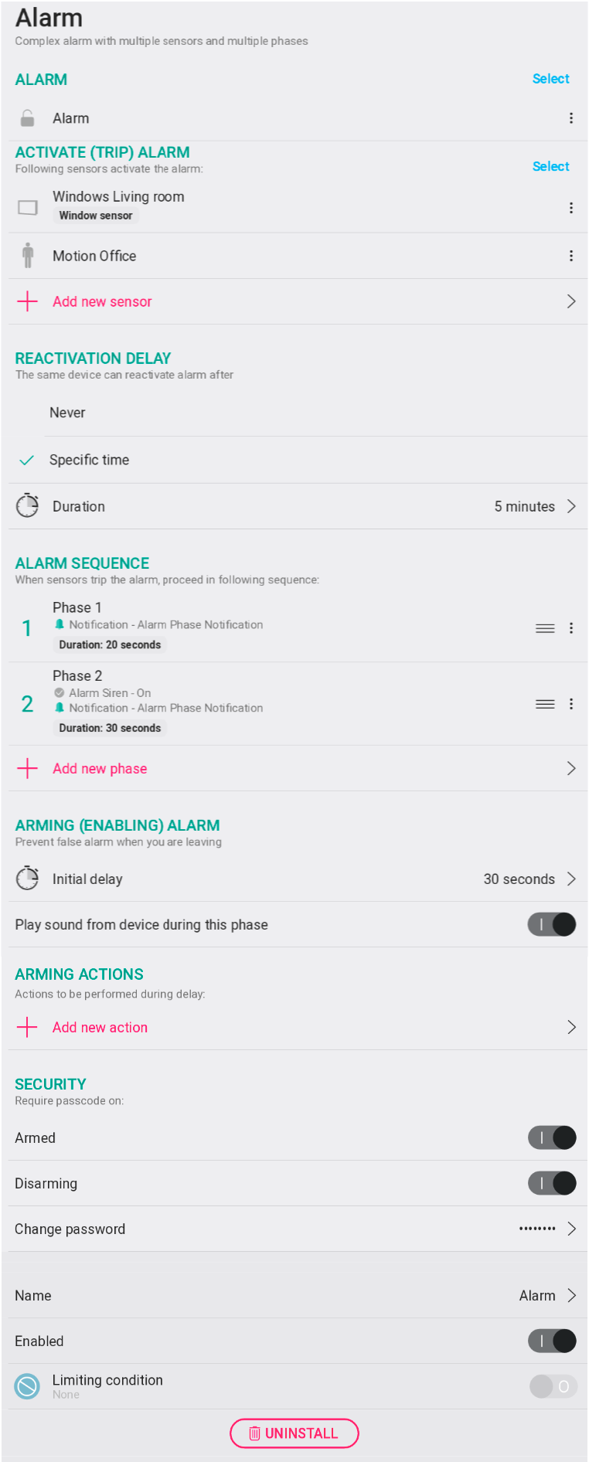This screenshot has height=1462, width=589.
Task: Disable the alarm via Enabled switch
Action: coord(552,1341)
